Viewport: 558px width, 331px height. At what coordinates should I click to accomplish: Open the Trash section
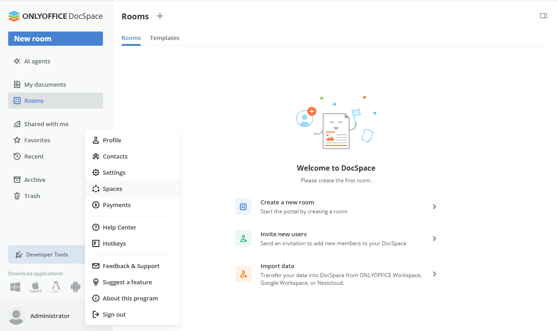tap(31, 196)
